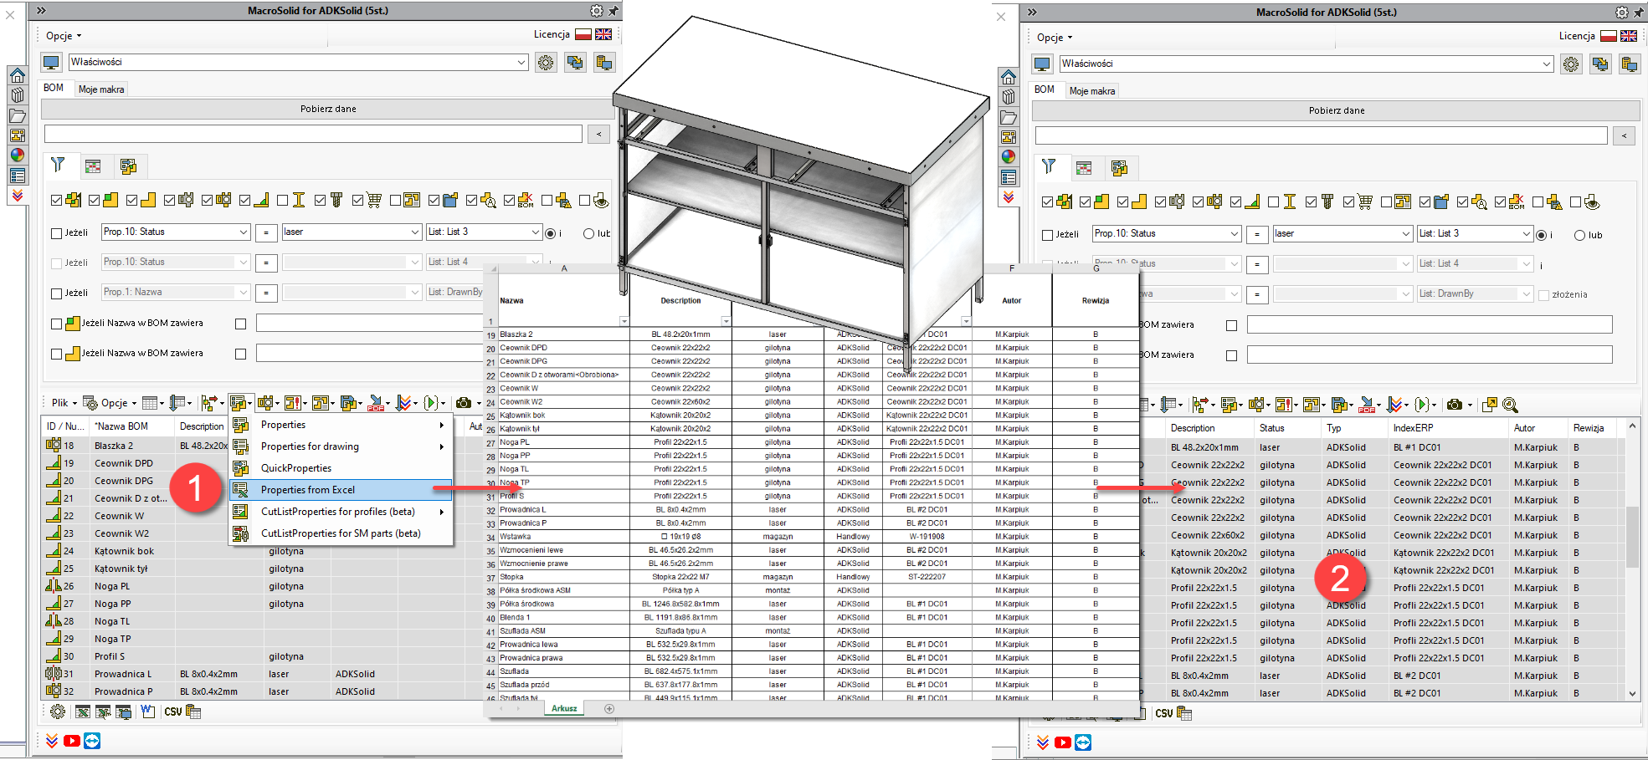Viewport: 1648px width, 760px height.
Task: Click 'Pobierz dane' button in left panel
Action: pos(328,109)
